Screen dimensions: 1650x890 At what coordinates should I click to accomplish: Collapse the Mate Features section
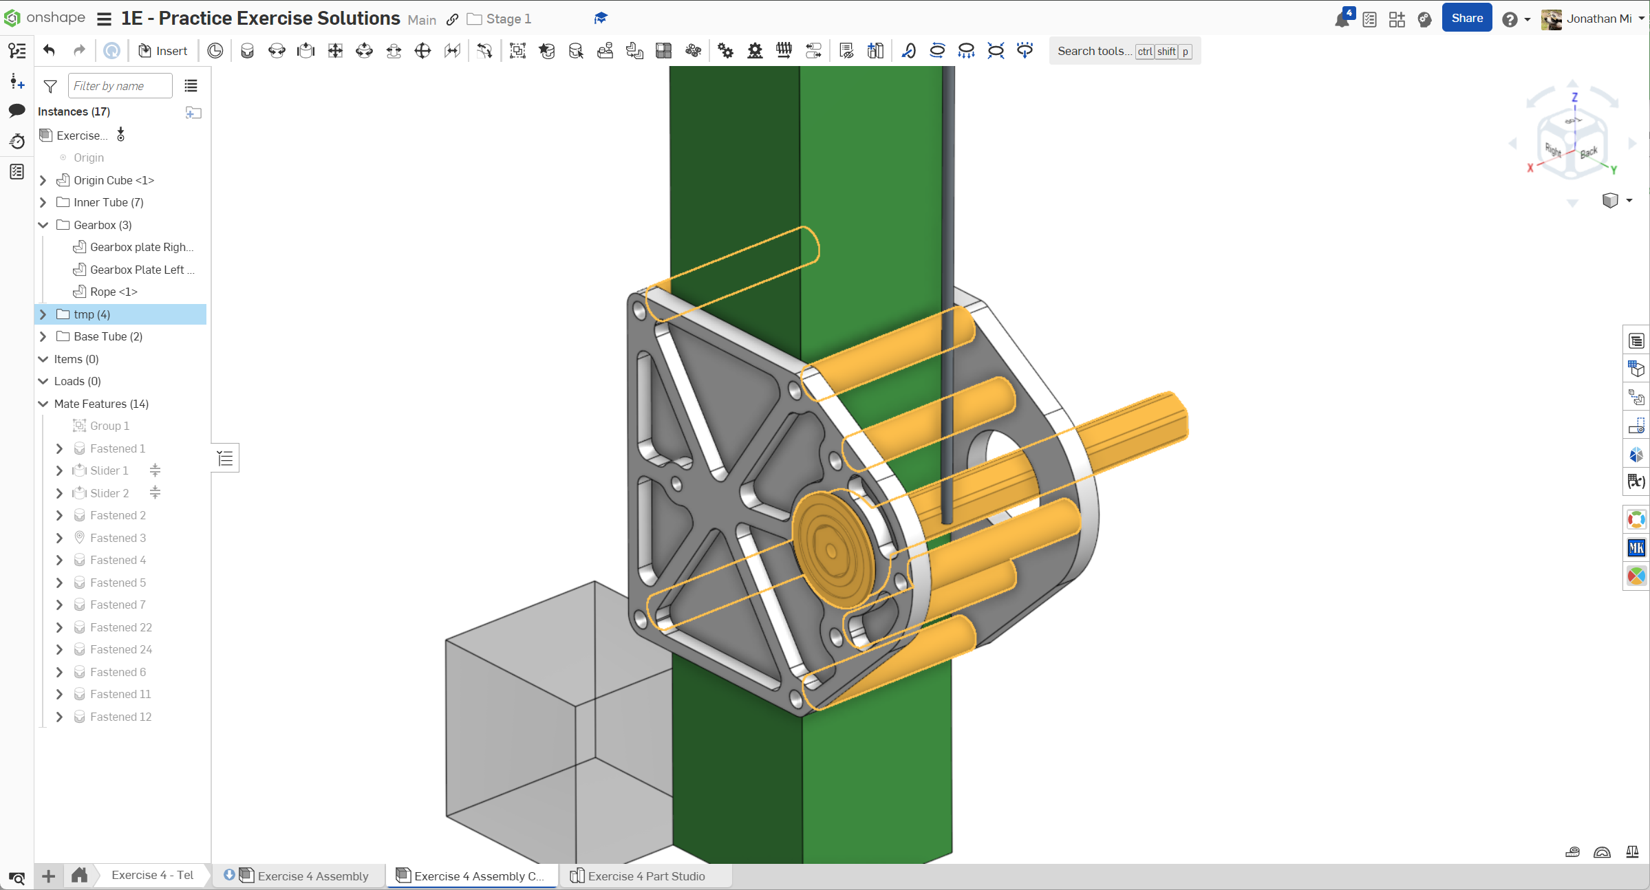43,404
